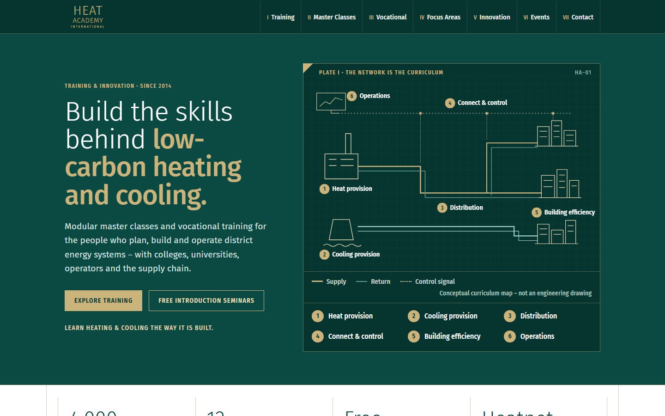The image size is (665, 416).
Task: Click Free Introduction Seminars button
Action: 206,300
